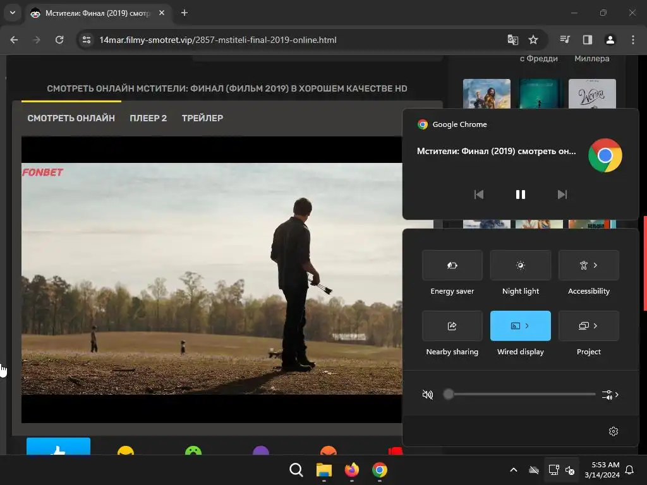Click the large Chrome logo thumbnail
The height and width of the screenshot is (485, 647).
click(605, 155)
